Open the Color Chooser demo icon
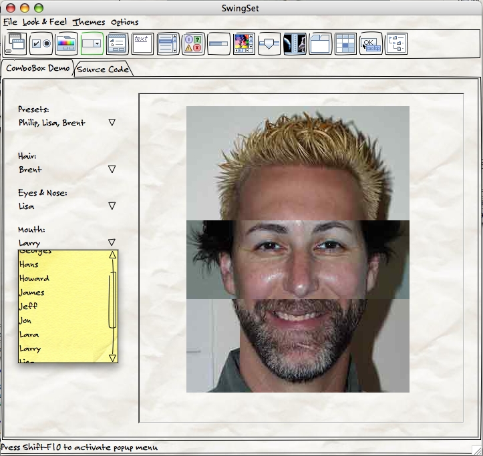 (66, 44)
